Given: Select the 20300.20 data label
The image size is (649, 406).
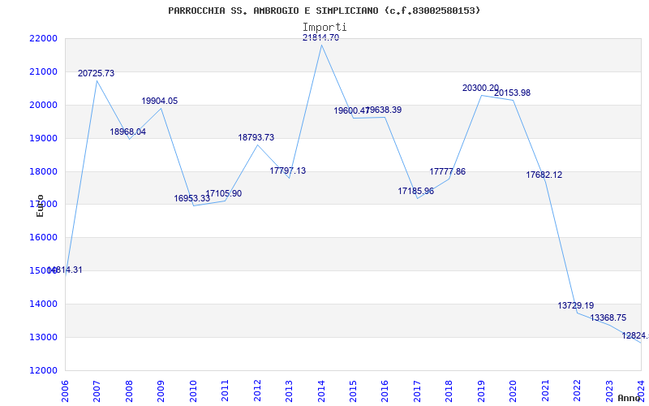Looking at the screenshot, I should click(480, 88).
